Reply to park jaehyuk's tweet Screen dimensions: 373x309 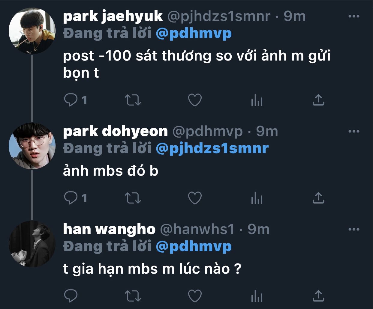(x=71, y=100)
